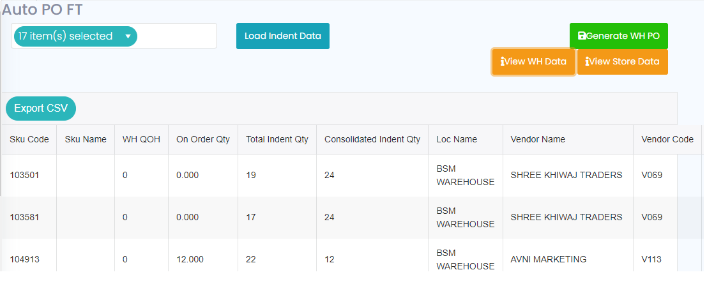Click the info icon on View Store Data
Screen dimensions: 707x293
click(x=588, y=62)
